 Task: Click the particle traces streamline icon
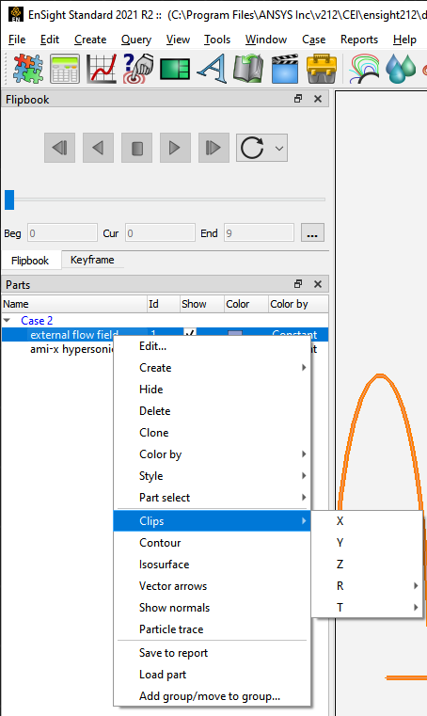pos(364,69)
